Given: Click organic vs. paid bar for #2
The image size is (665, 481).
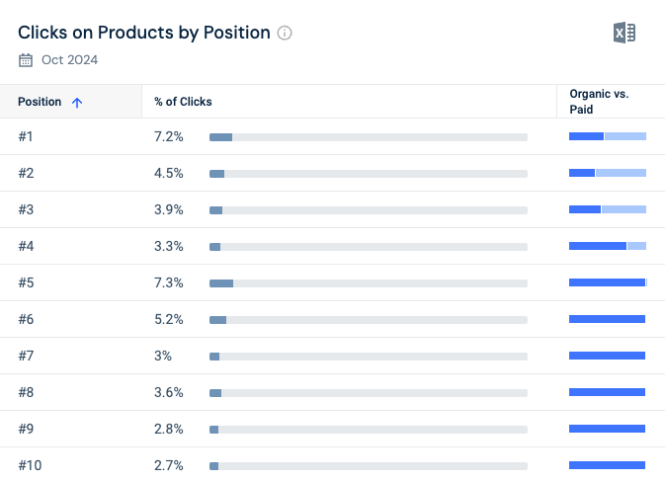Looking at the screenshot, I should 607,173.
